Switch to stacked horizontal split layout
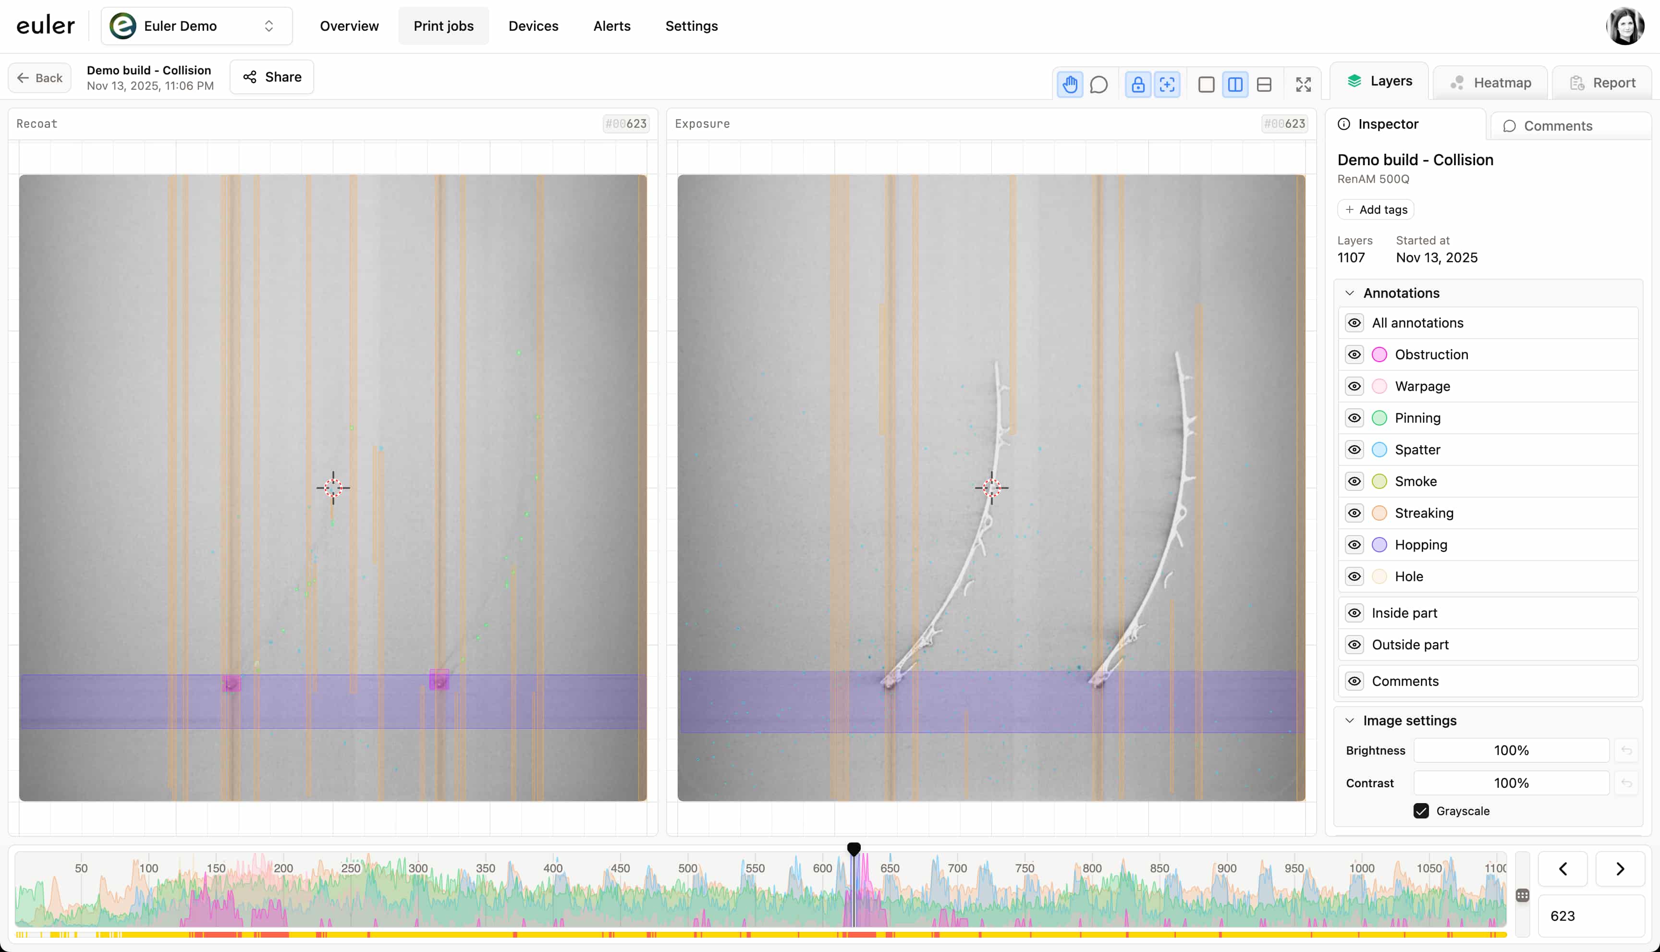 click(x=1264, y=85)
